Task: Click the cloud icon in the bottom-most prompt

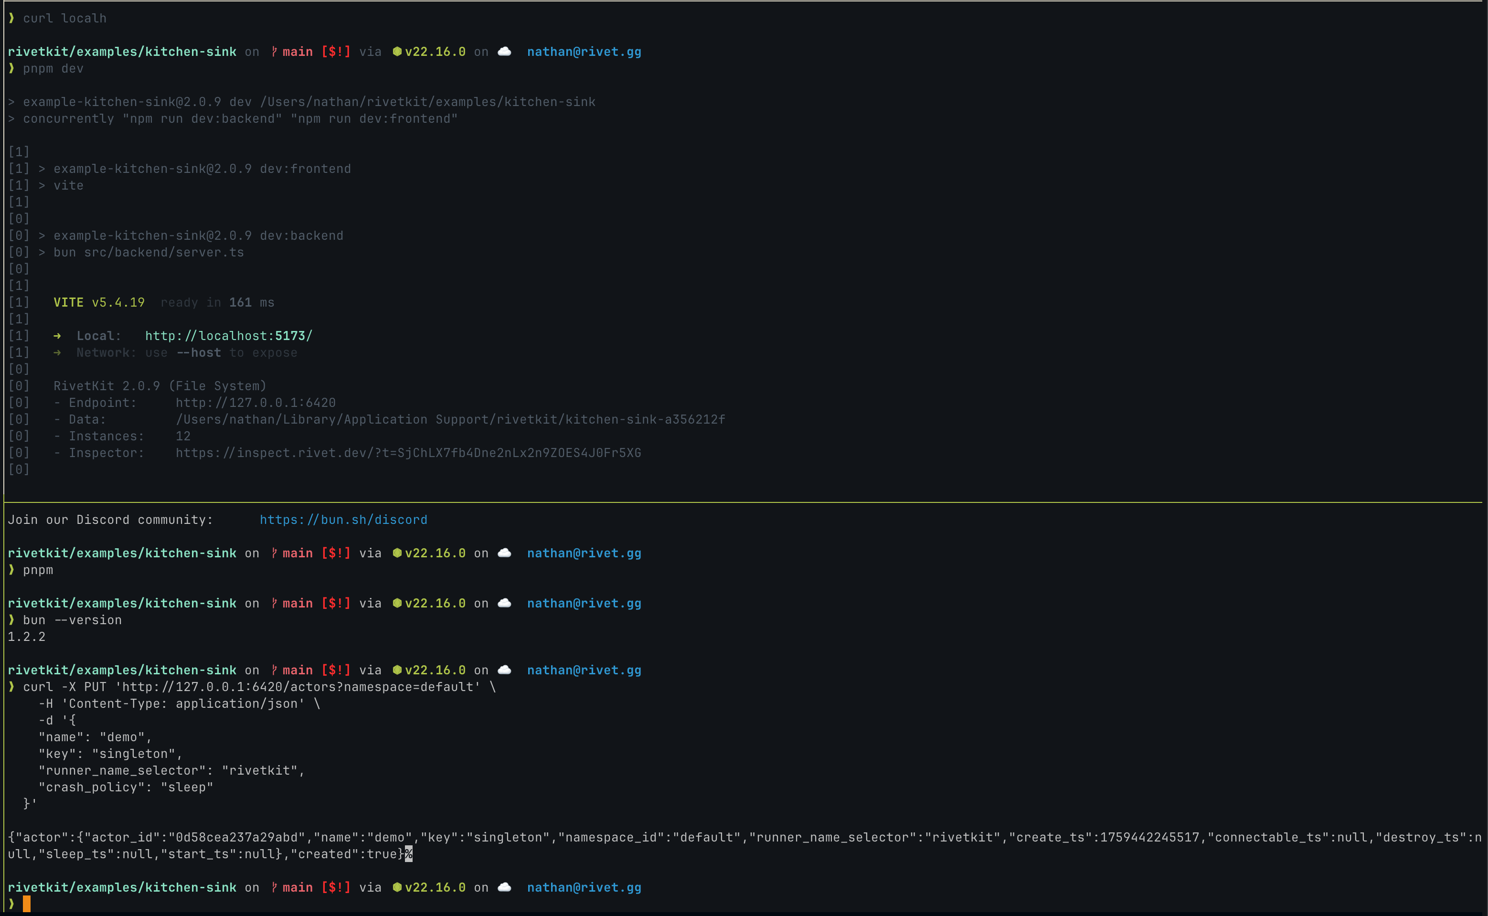Action: [x=504, y=887]
